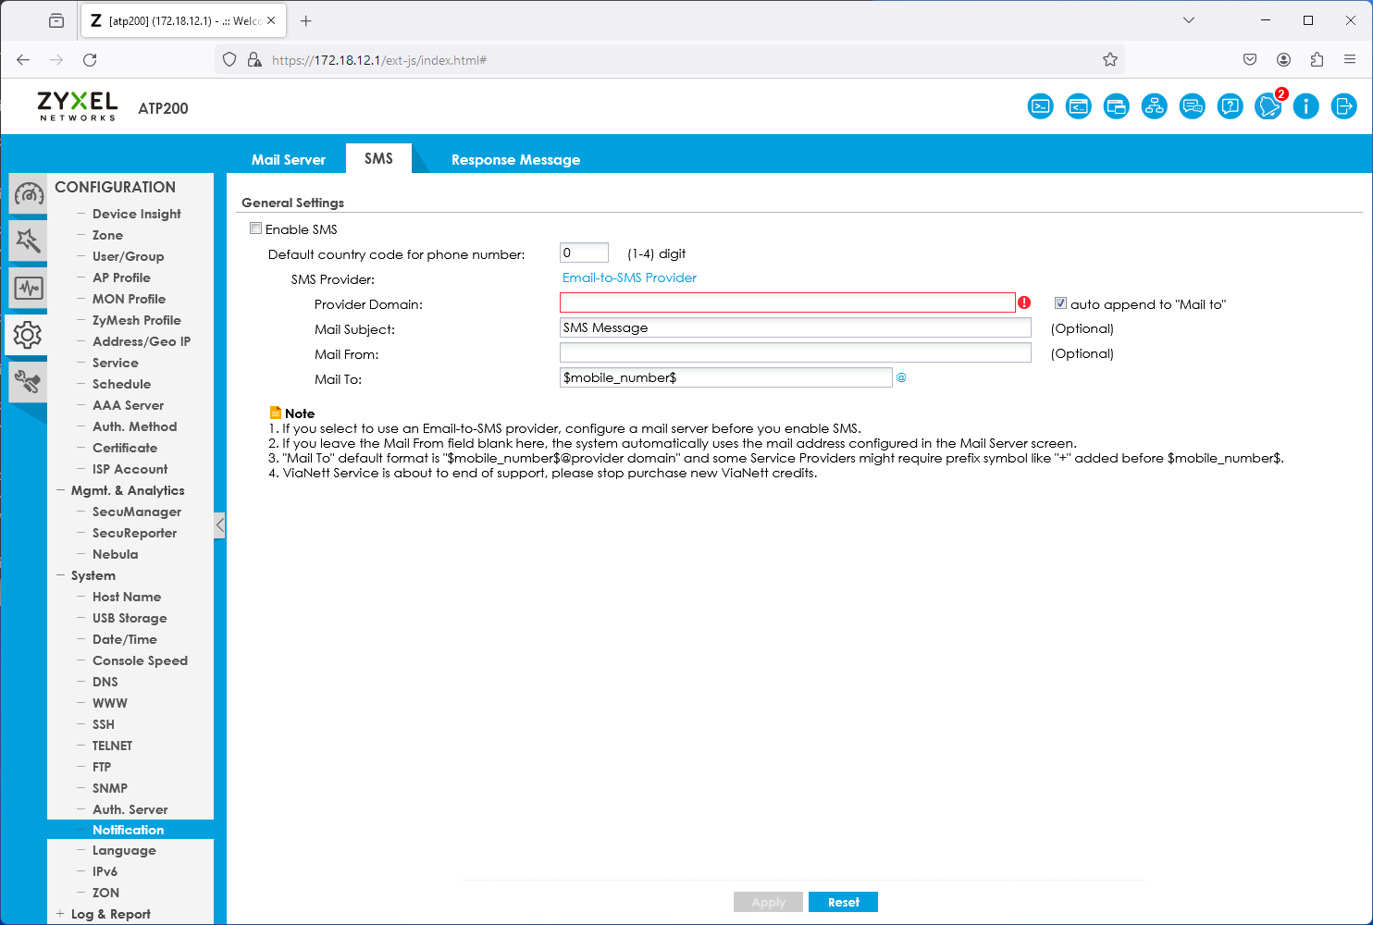
Task: Click the Logout icon
Action: (x=1344, y=106)
